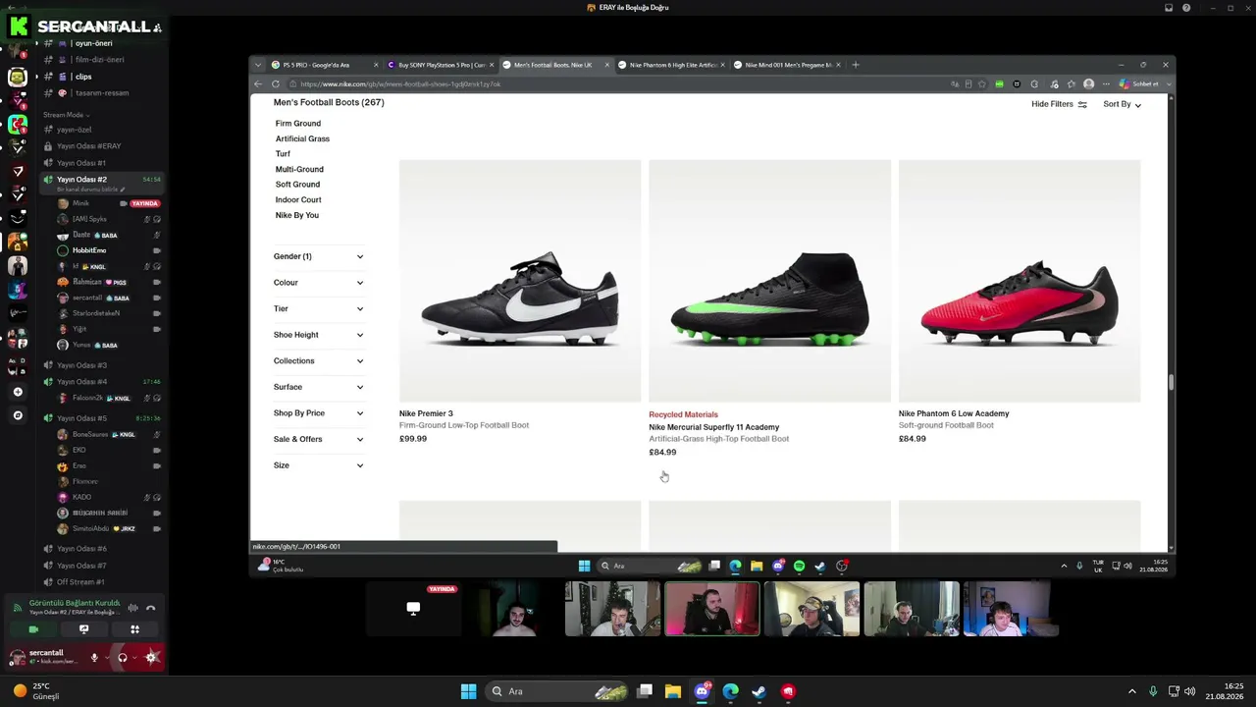The height and width of the screenshot is (707, 1256).
Task: Open the tasarım-ressam channel
Action: 101,93
